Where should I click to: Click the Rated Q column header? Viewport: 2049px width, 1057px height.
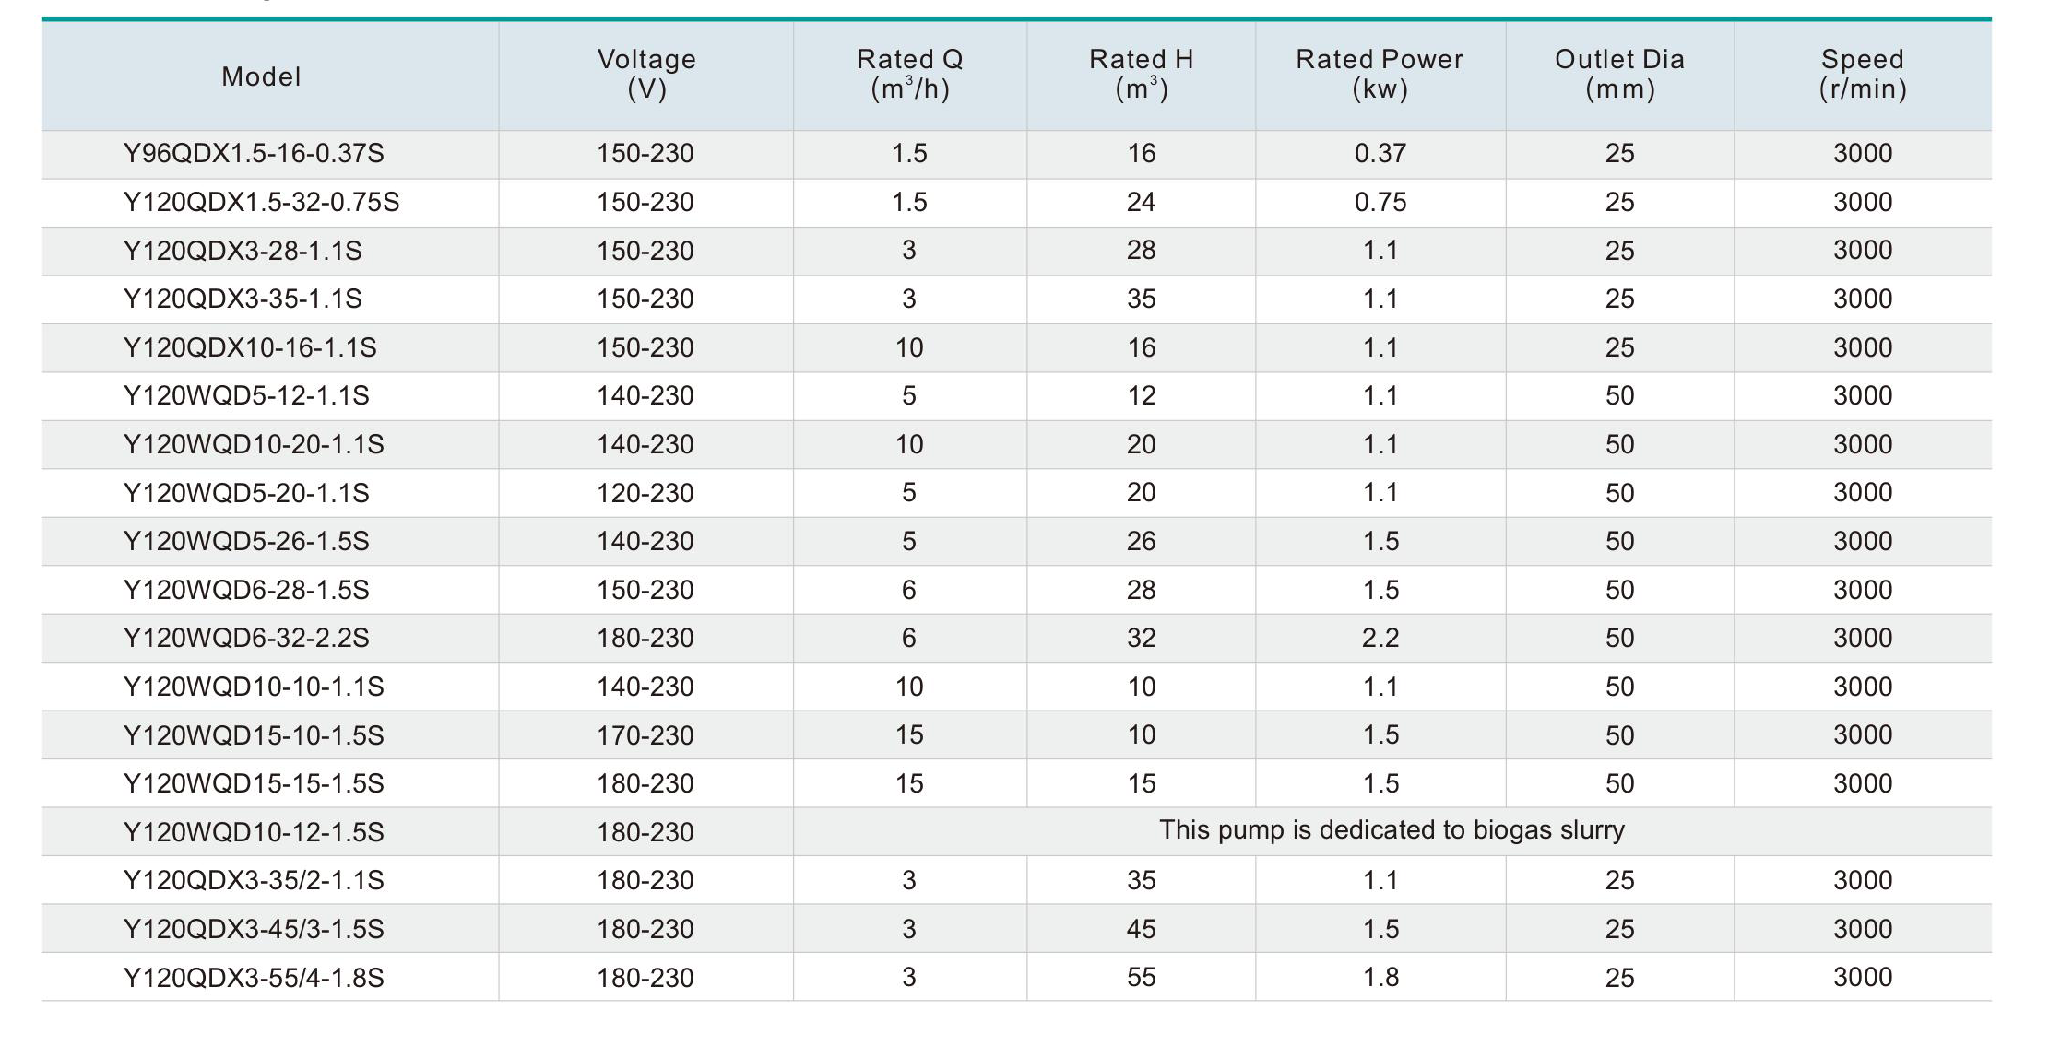909,74
